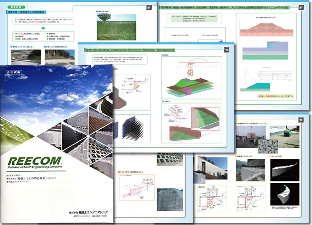Click the FEM解析 green heading bar

tap(224, 8)
